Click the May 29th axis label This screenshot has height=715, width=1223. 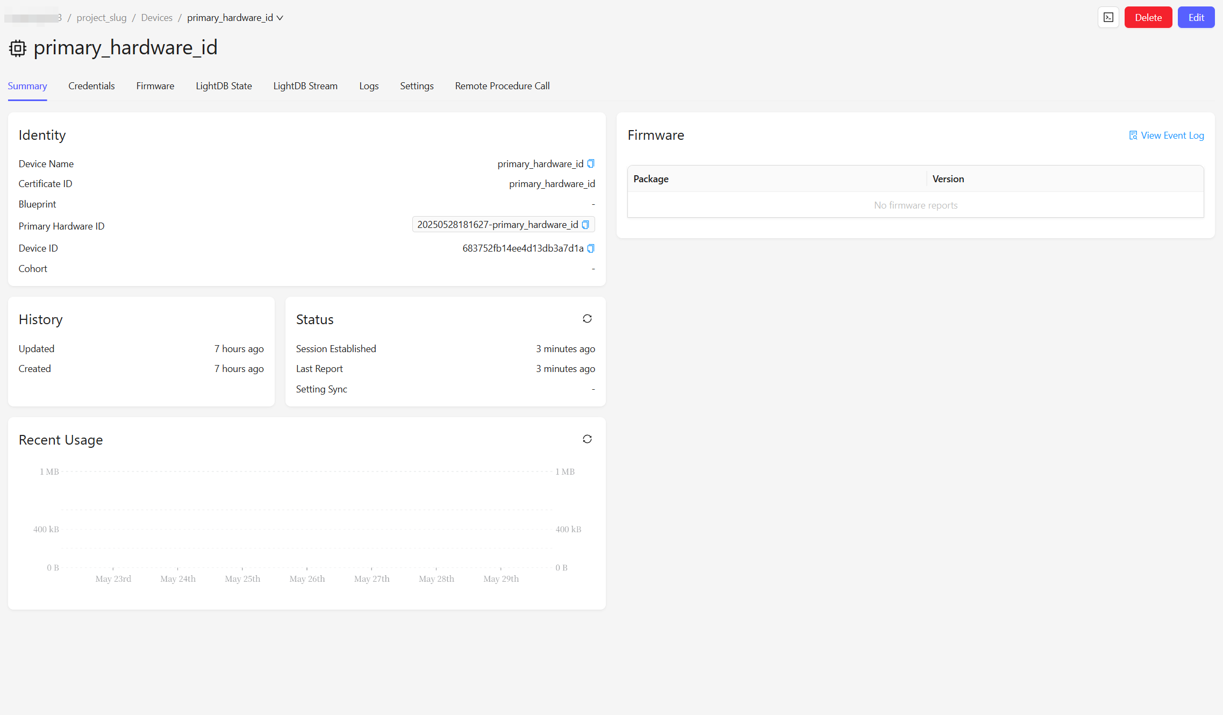(x=501, y=579)
